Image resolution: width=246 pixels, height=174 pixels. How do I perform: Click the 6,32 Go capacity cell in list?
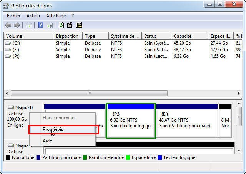[181, 56]
